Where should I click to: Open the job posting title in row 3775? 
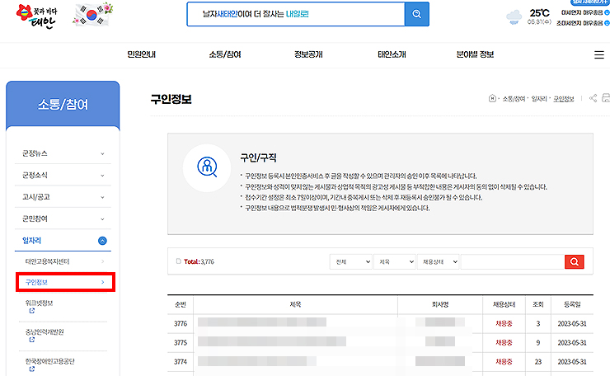click(271, 341)
